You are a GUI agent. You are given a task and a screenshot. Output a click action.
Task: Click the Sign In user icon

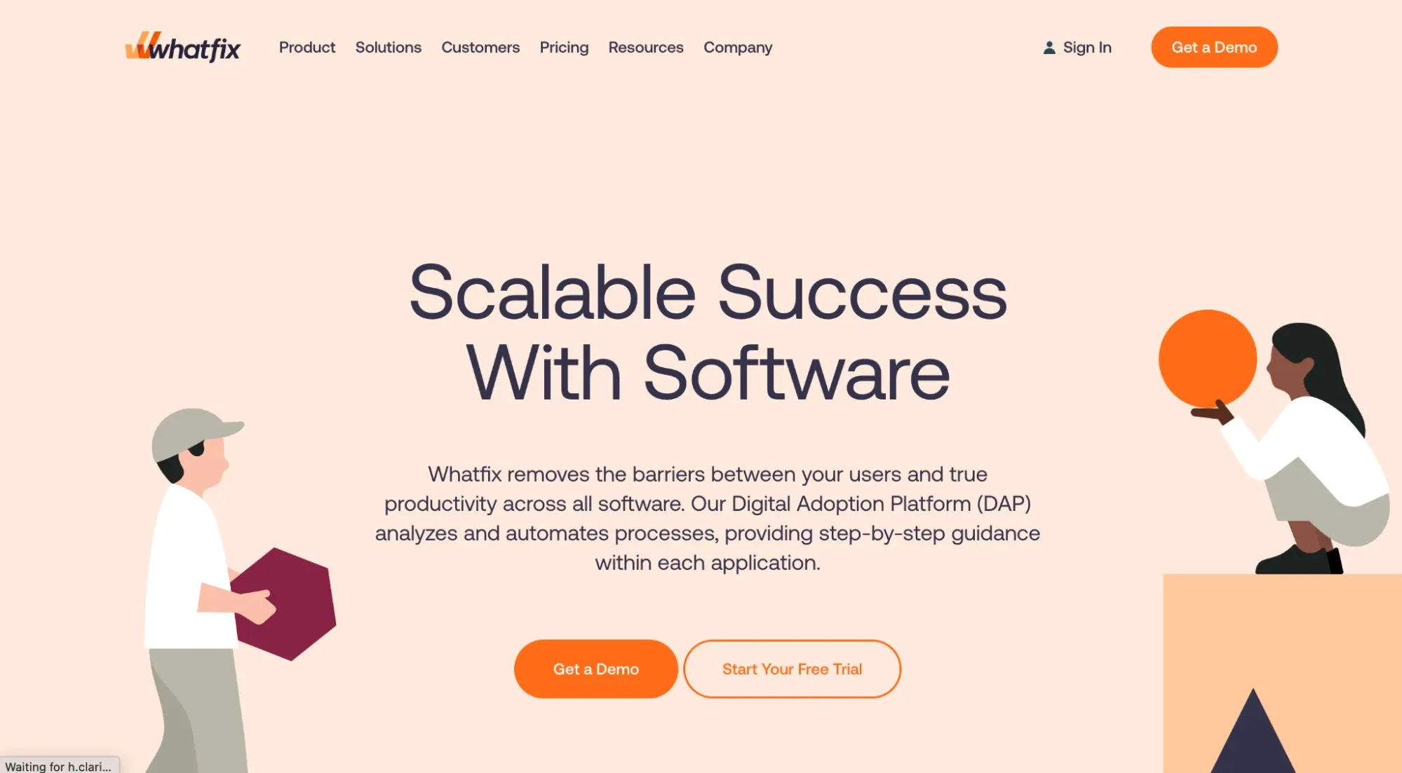(1048, 47)
